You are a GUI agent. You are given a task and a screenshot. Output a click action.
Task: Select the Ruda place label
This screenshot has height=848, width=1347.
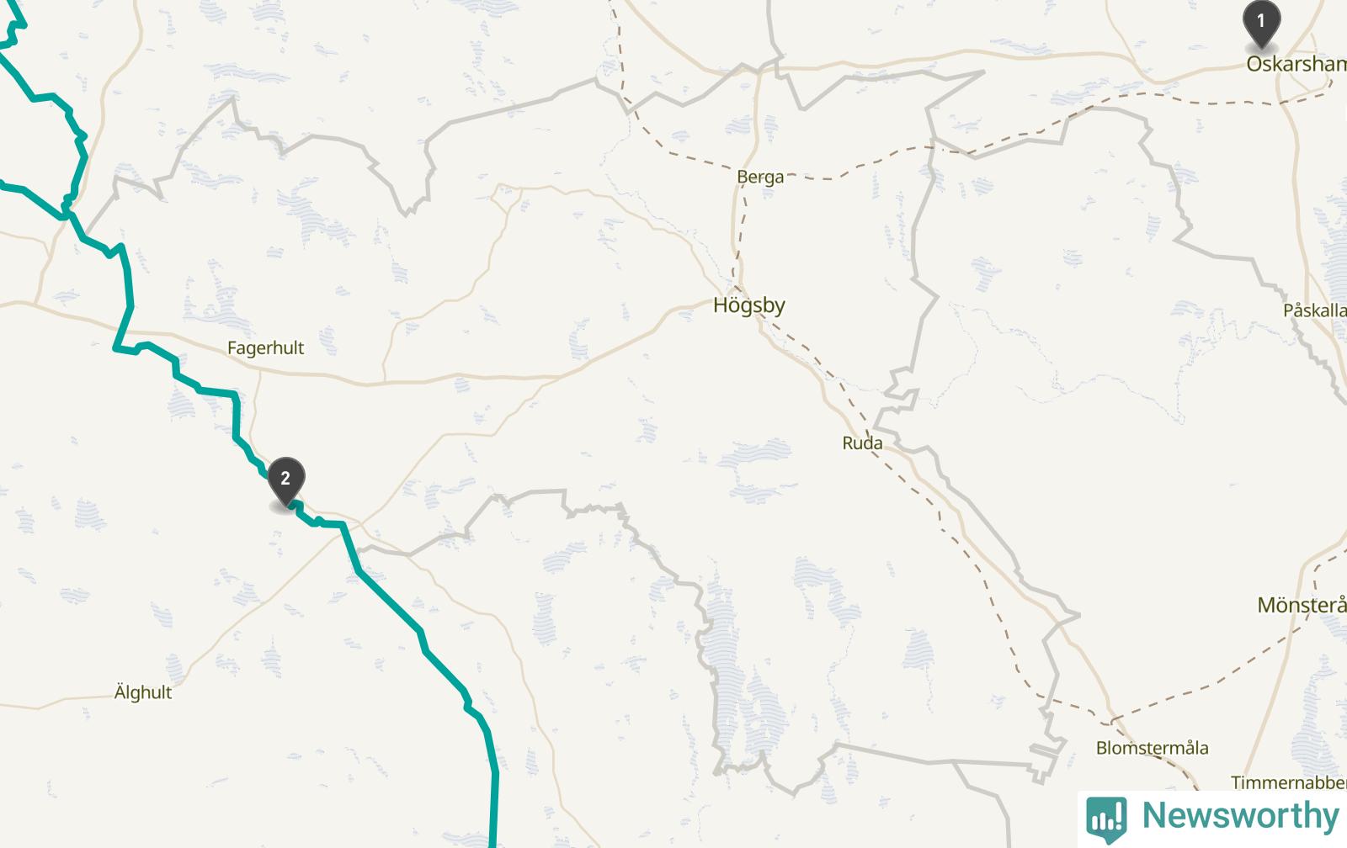coord(862,443)
